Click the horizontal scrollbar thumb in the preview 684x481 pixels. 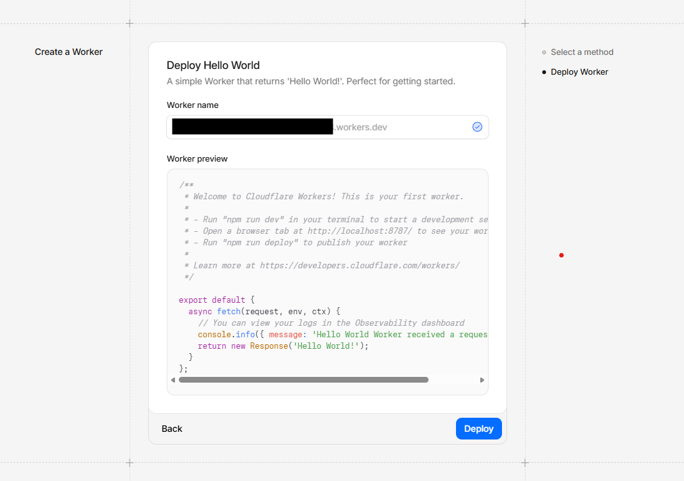point(303,380)
